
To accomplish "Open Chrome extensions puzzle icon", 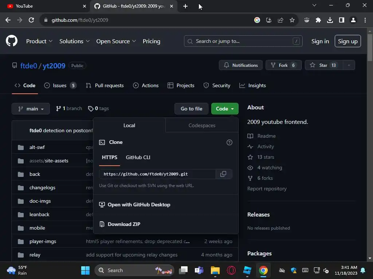I will pyautogui.click(x=318, y=20).
